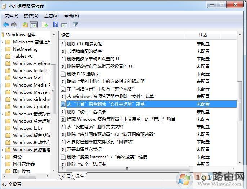Expand the NetMeeting tree node
Viewport: 247px width, 189px height.
click(x=3, y=49)
